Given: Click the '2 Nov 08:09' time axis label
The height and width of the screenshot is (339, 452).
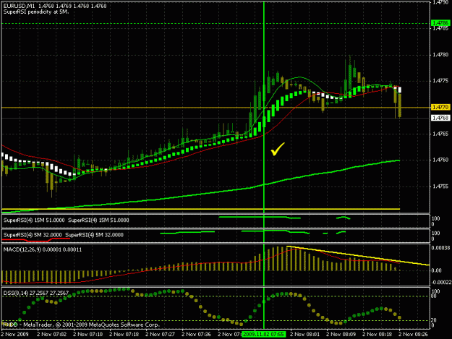Looking at the screenshot, I should pos(341,334).
